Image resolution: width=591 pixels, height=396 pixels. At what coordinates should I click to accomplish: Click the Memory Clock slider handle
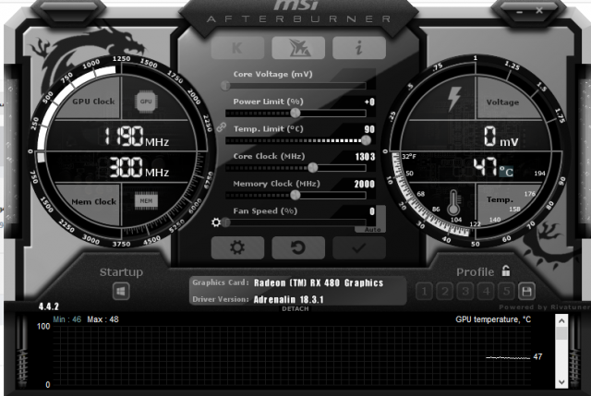[x=295, y=195]
